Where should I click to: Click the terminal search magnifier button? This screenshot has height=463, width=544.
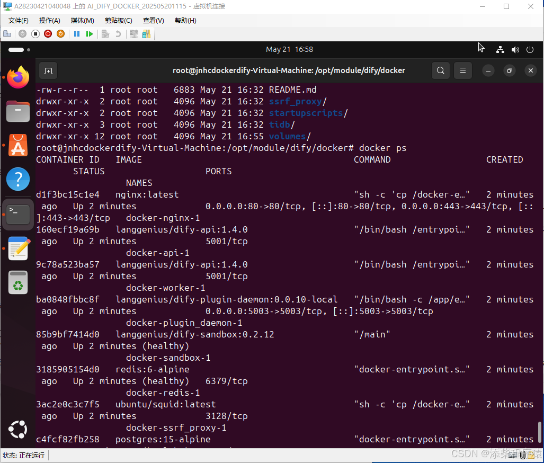tap(441, 70)
